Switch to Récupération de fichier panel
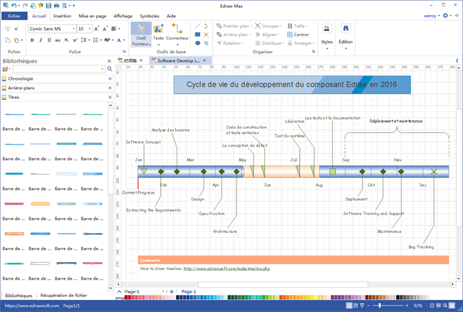This screenshot has width=463, height=312. 63,295
